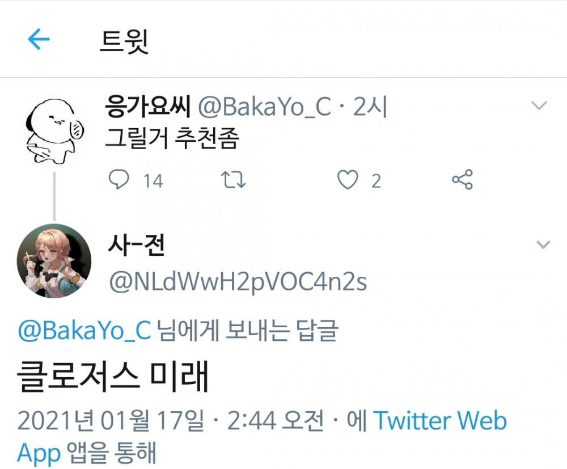The height and width of the screenshot is (469, 567).
Task: Go back using the blue arrow
Action: tap(39, 39)
